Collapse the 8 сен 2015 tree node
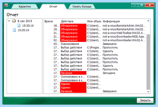This screenshot has width=158, height=107. click(9, 21)
